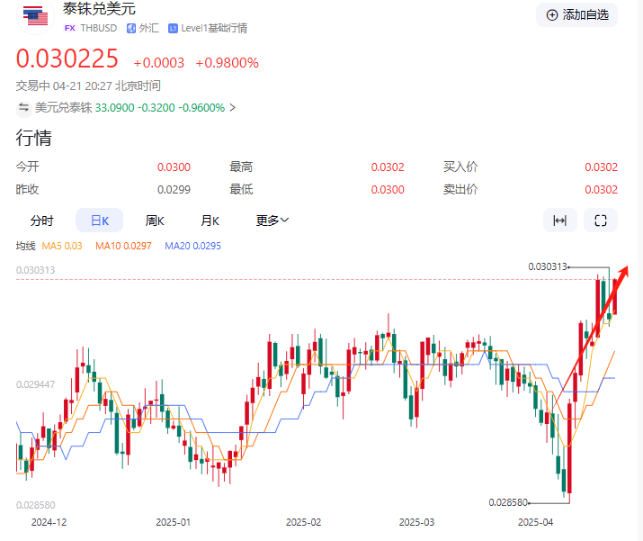Expand the 更多 period dropdown
The width and height of the screenshot is (643, 541).
(272, 221)
